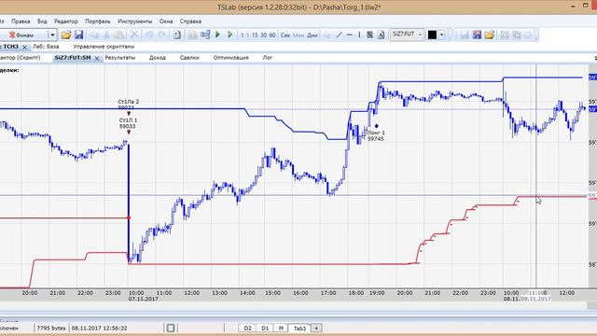
Task: Click the small square status bar icon
Action: pyautogui.click(x=171, y=328)
